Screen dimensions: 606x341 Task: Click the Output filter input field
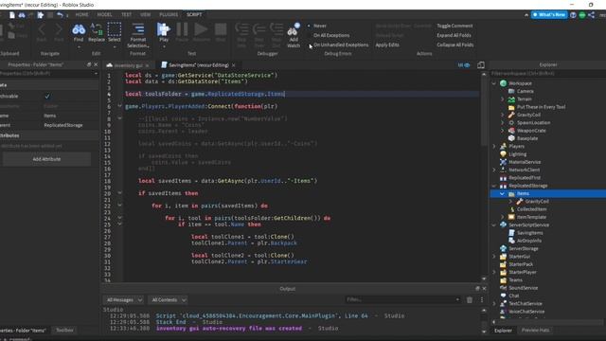pyautogui.click(x=402, y=299)
